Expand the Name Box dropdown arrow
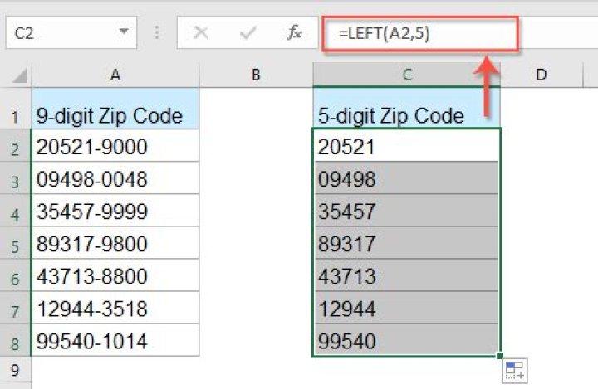 pyautogui.click(x=124, y=34)
